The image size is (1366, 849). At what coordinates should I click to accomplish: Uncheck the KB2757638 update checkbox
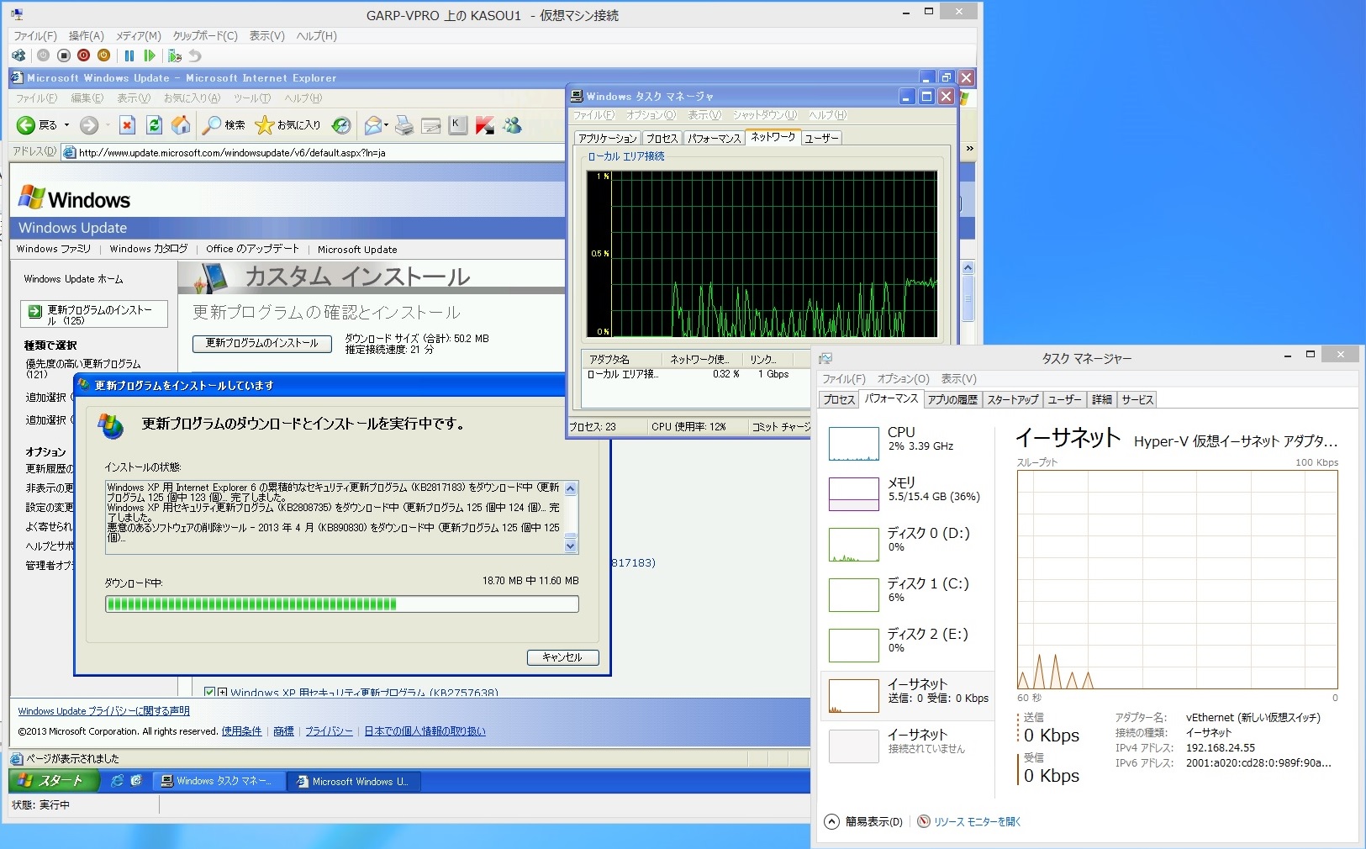209,693
